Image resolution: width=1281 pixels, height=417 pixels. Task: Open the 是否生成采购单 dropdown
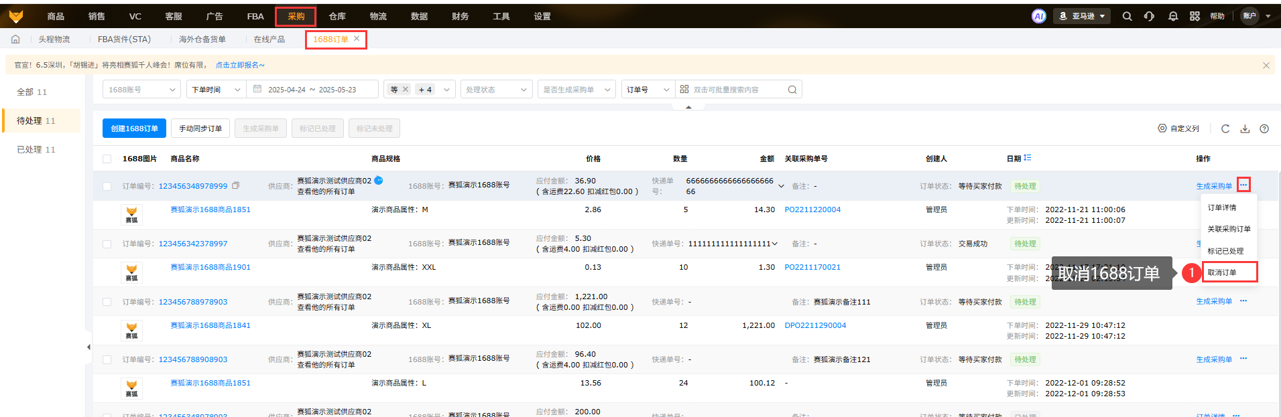[576, 90]
